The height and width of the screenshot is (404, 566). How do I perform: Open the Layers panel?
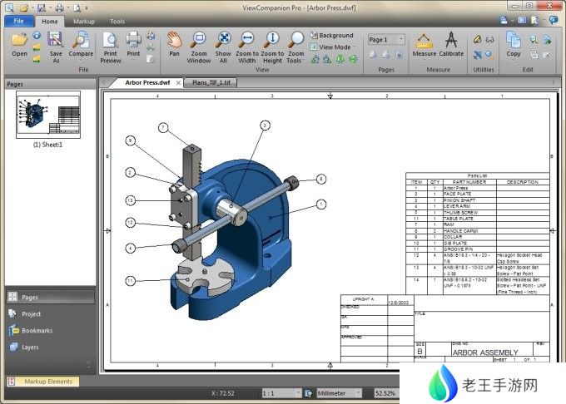click(x=30, y=347)
